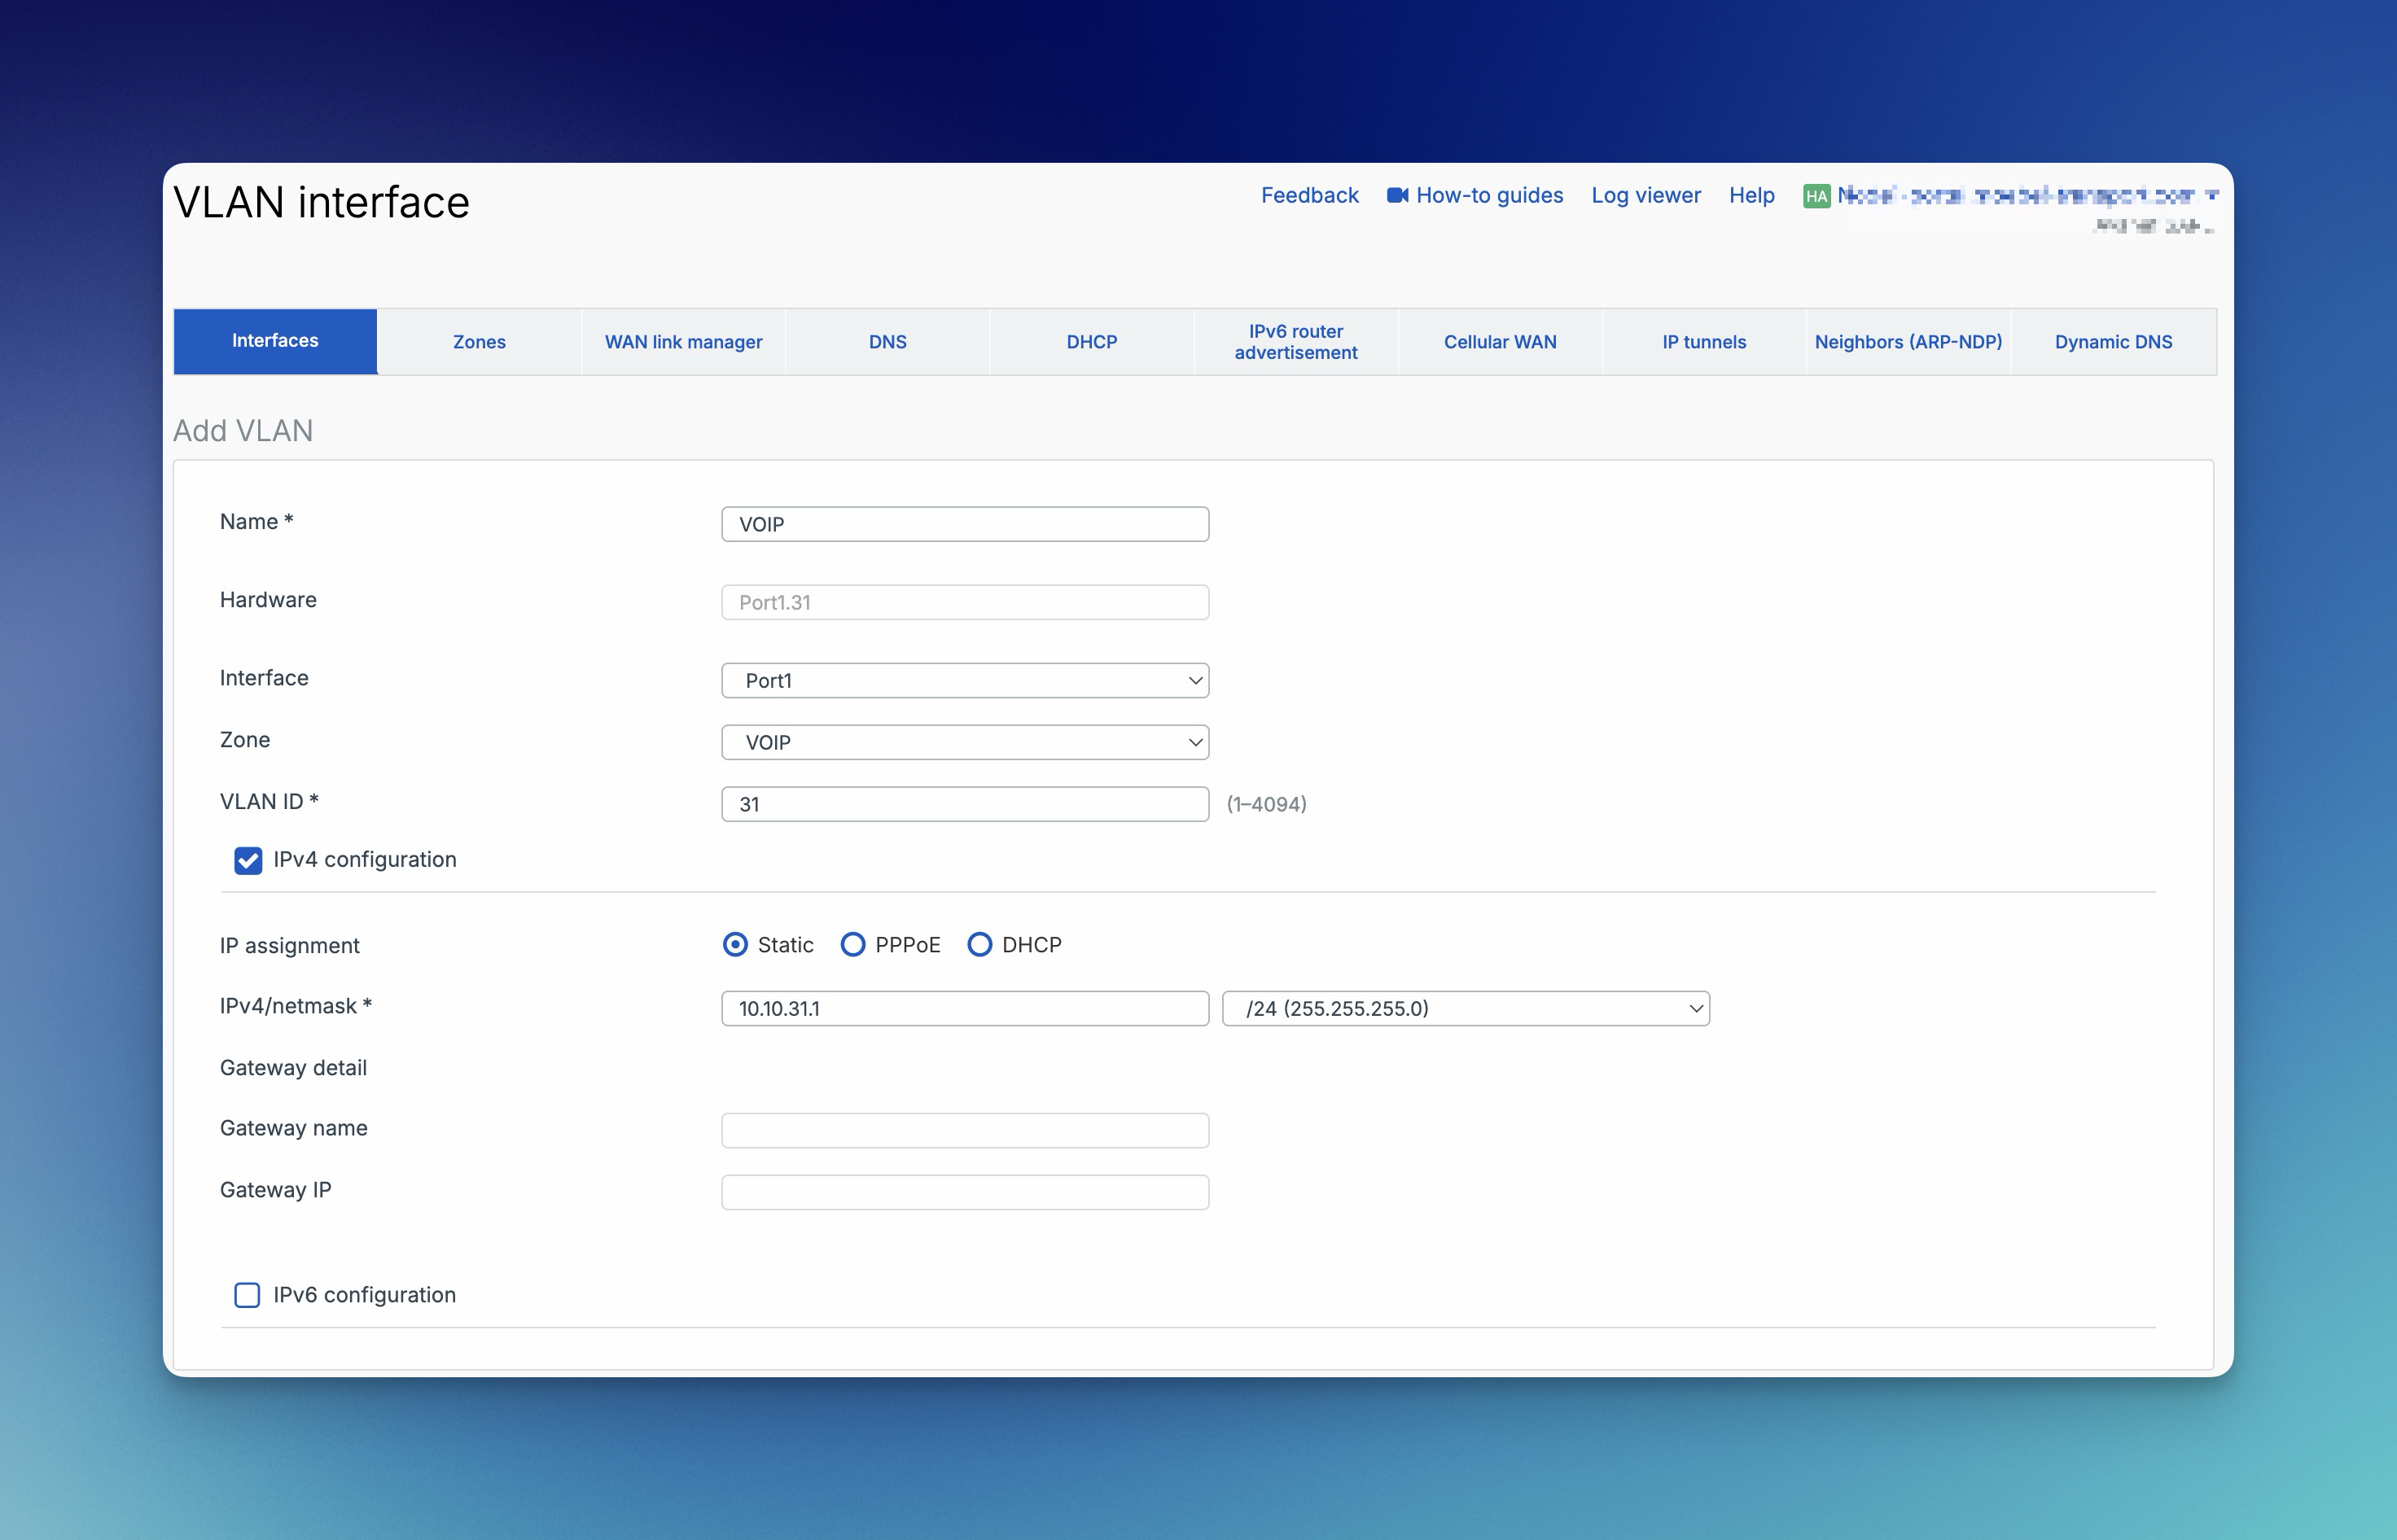Click the green HA status badge
This screenshot has height=1540, width=2397.
pos(1816,196)
